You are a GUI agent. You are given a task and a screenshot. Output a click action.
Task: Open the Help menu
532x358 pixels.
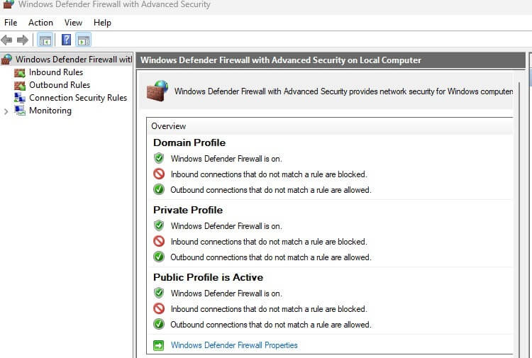[x=102, y=23]
